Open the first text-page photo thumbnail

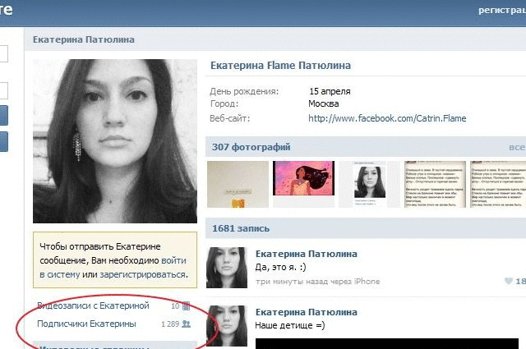pos(435,184)
